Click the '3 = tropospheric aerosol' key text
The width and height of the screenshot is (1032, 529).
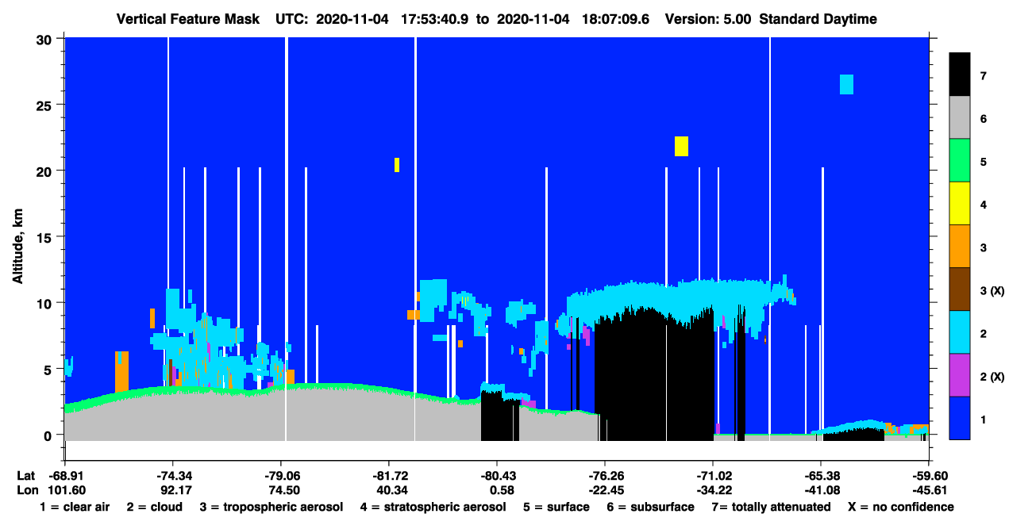point(271,507)
